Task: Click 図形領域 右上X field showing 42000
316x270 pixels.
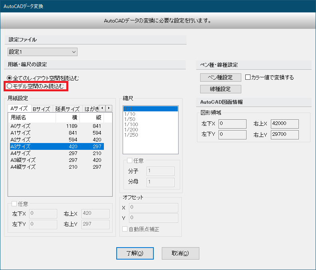Action: click(285, 124)
